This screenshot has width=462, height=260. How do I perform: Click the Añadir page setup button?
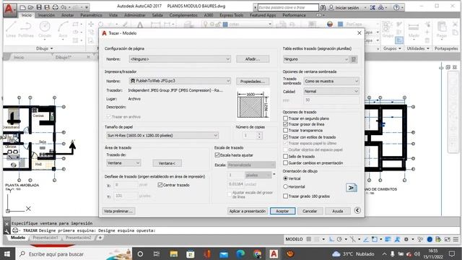click(253, 59)
